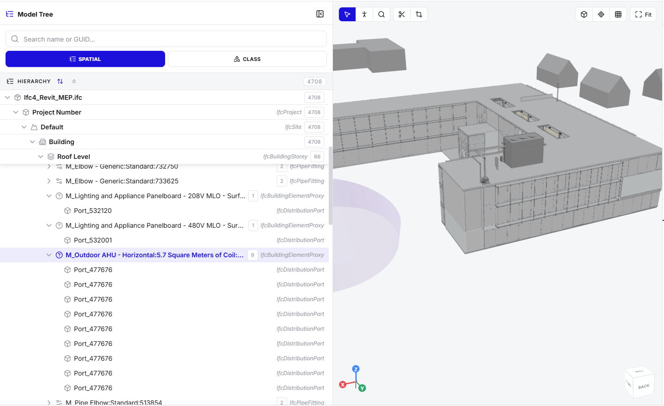The width and height of the screenshot is (664, 406).
Task: Open the magnifier search tool
Action: pyautogui.click(x=381, y=14)
